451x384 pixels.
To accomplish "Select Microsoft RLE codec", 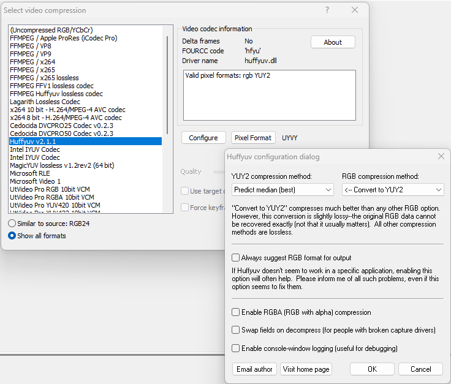I will (x=85, y=173).
